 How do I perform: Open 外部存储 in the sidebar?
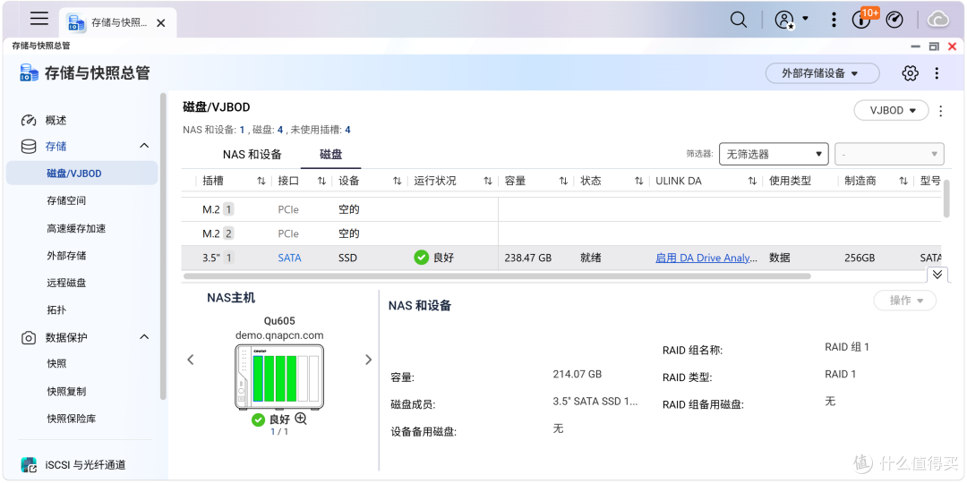coord(66,256)
